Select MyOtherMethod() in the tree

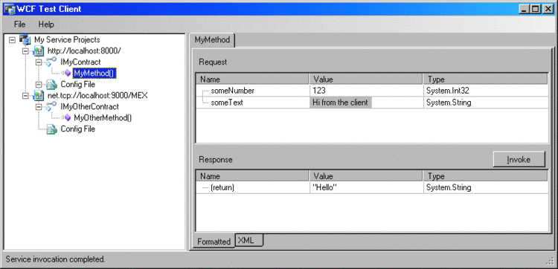click(x=103, y=118)
